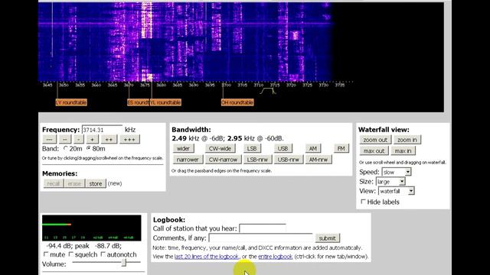Submit the logbook entry
This screenshot has width=490, height=275.
coord(327,238)
